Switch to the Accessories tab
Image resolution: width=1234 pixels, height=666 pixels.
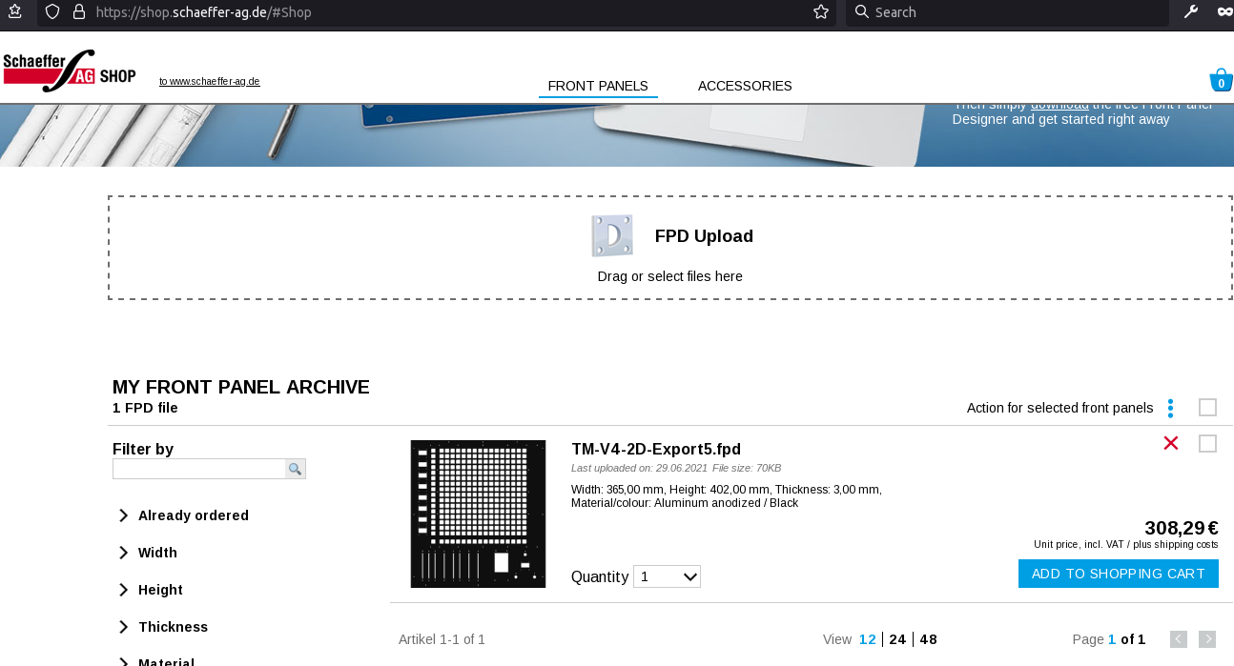(745, 86)
